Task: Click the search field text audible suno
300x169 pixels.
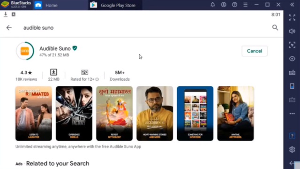Action: coord(38,28)
